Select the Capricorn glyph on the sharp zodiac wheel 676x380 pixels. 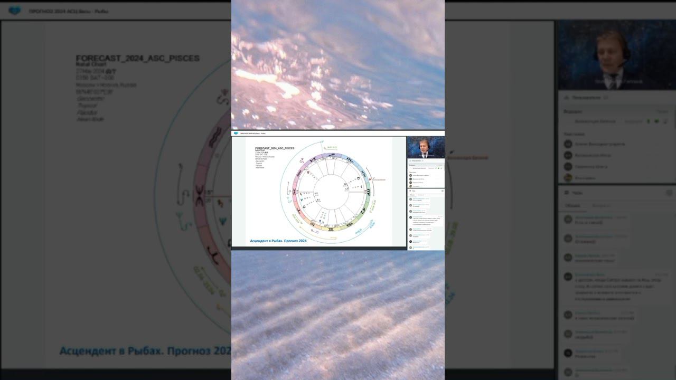click(x=312, y=160)
